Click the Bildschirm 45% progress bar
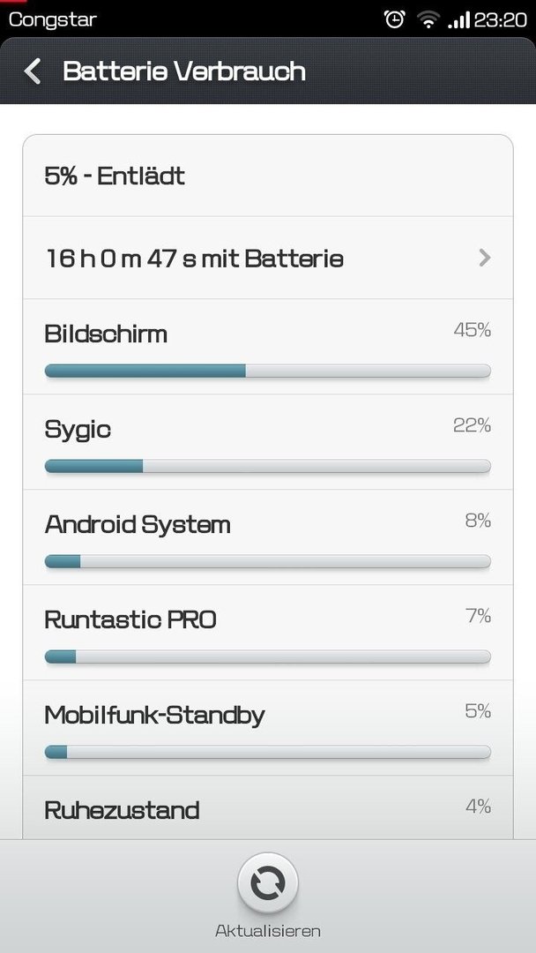536x953 pixels. [268, 371]
